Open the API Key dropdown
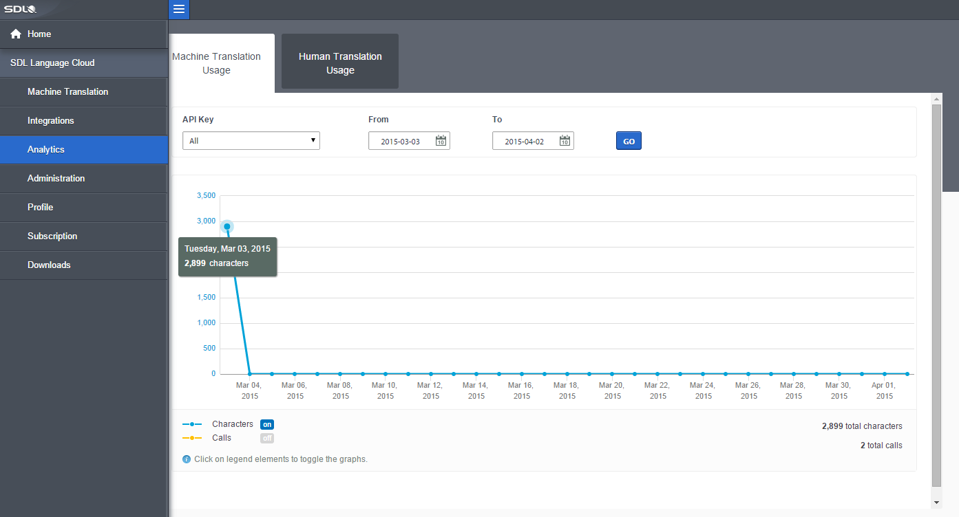The height and width of the screenshot is (517, 959). (251, 141)
